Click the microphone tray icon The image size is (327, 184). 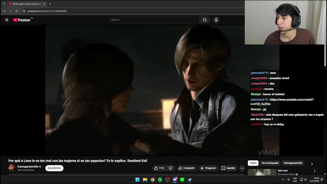[x=289, y=180]
